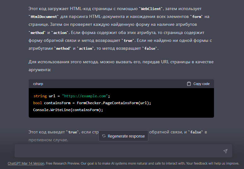Viewport: 244px width, 169px height.
Task: Click the inline HtmlDocument code term
Action: coord(43,17)
